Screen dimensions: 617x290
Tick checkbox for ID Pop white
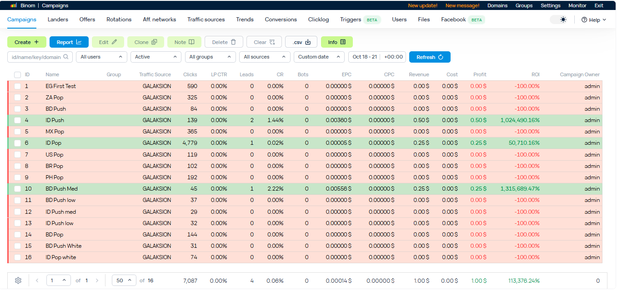(17, 257)
